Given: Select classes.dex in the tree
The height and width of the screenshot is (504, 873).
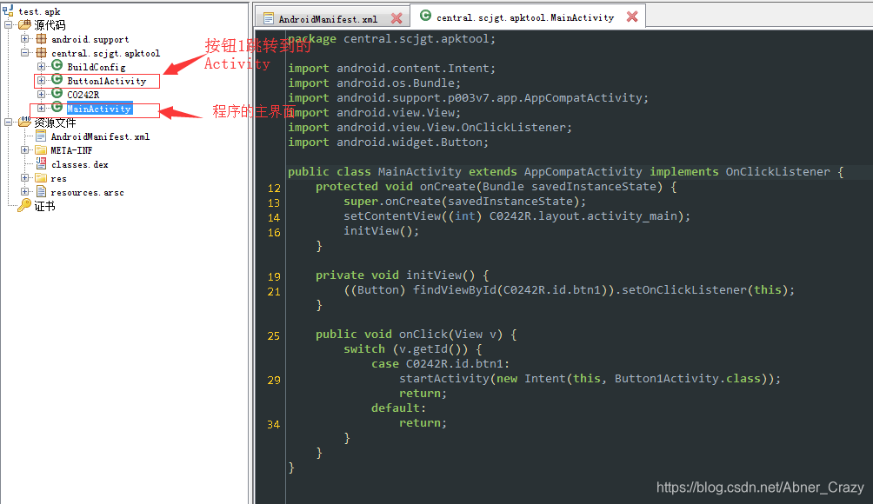Looking at the screenshot, I should 80,164.
